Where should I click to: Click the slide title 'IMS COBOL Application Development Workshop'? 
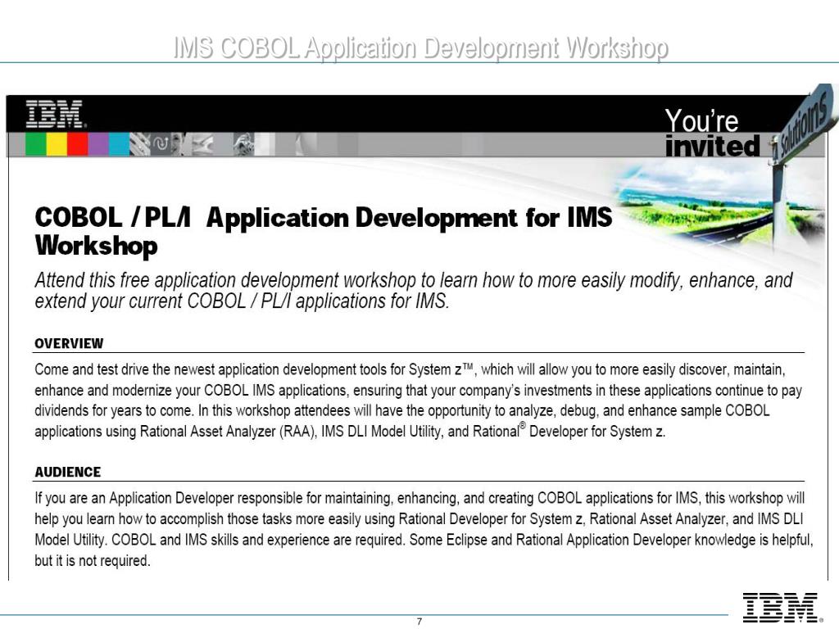(x=420, y=48)
